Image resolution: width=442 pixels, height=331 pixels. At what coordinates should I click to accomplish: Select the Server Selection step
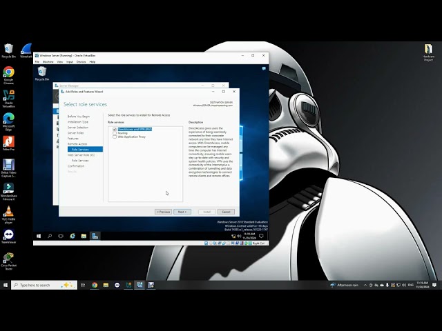(x=78, y=128)
